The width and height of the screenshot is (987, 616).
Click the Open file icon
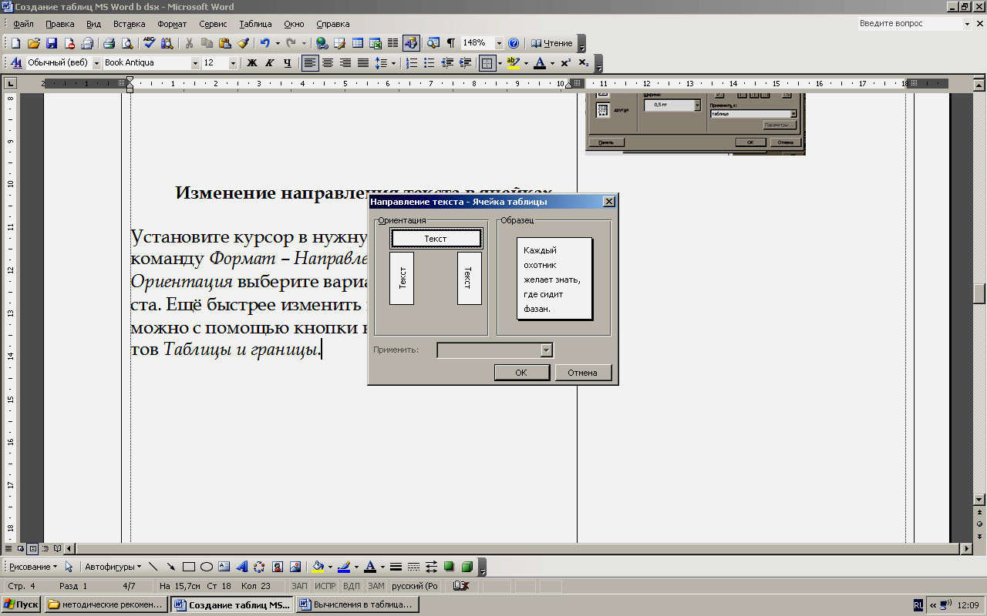point(34,43)
